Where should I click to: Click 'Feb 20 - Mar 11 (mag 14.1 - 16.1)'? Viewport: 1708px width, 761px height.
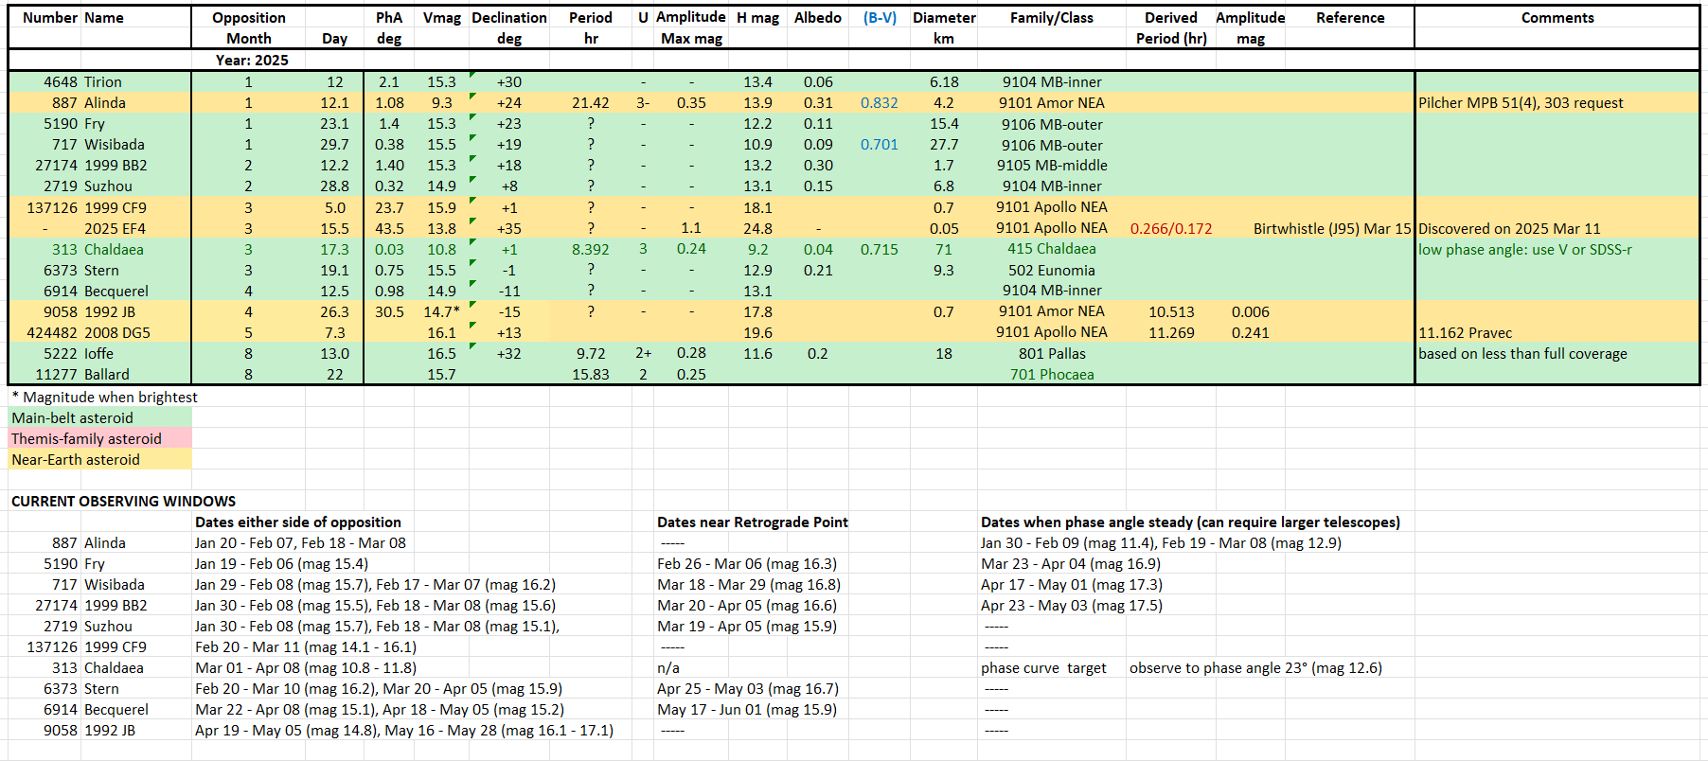(x=306, y=646)
